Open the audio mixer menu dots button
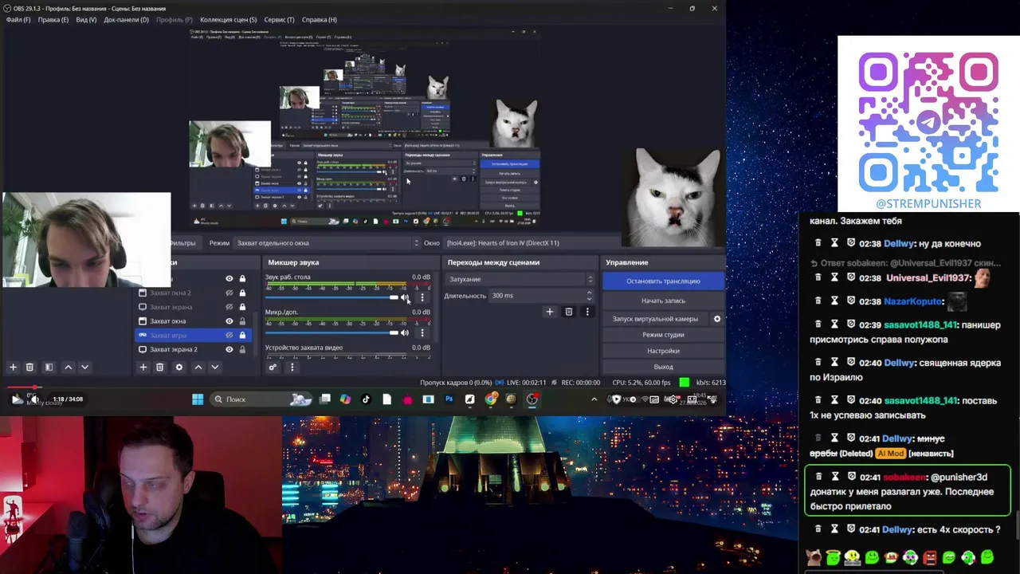Screen dimensions: 1020x574 292,367
